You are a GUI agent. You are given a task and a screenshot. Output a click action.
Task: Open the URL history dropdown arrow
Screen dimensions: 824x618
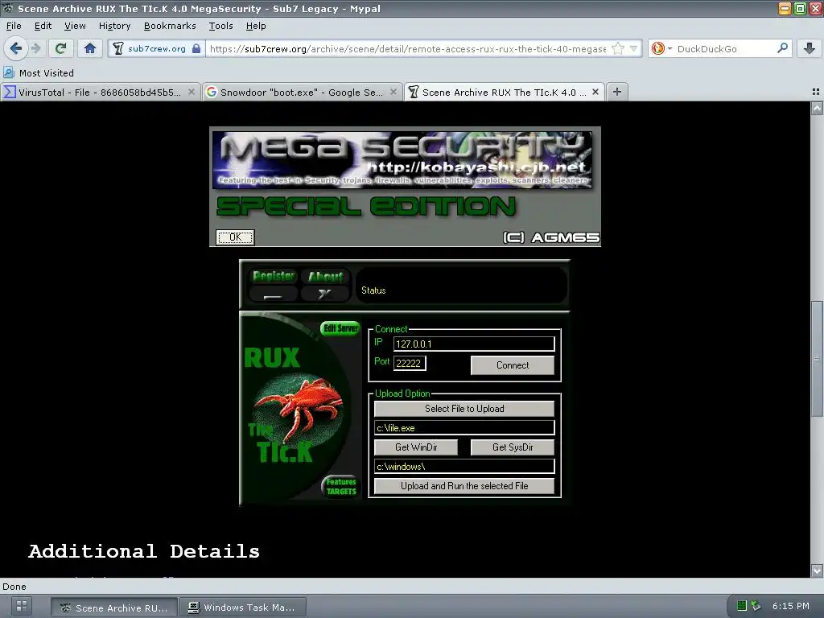point(634,49)
